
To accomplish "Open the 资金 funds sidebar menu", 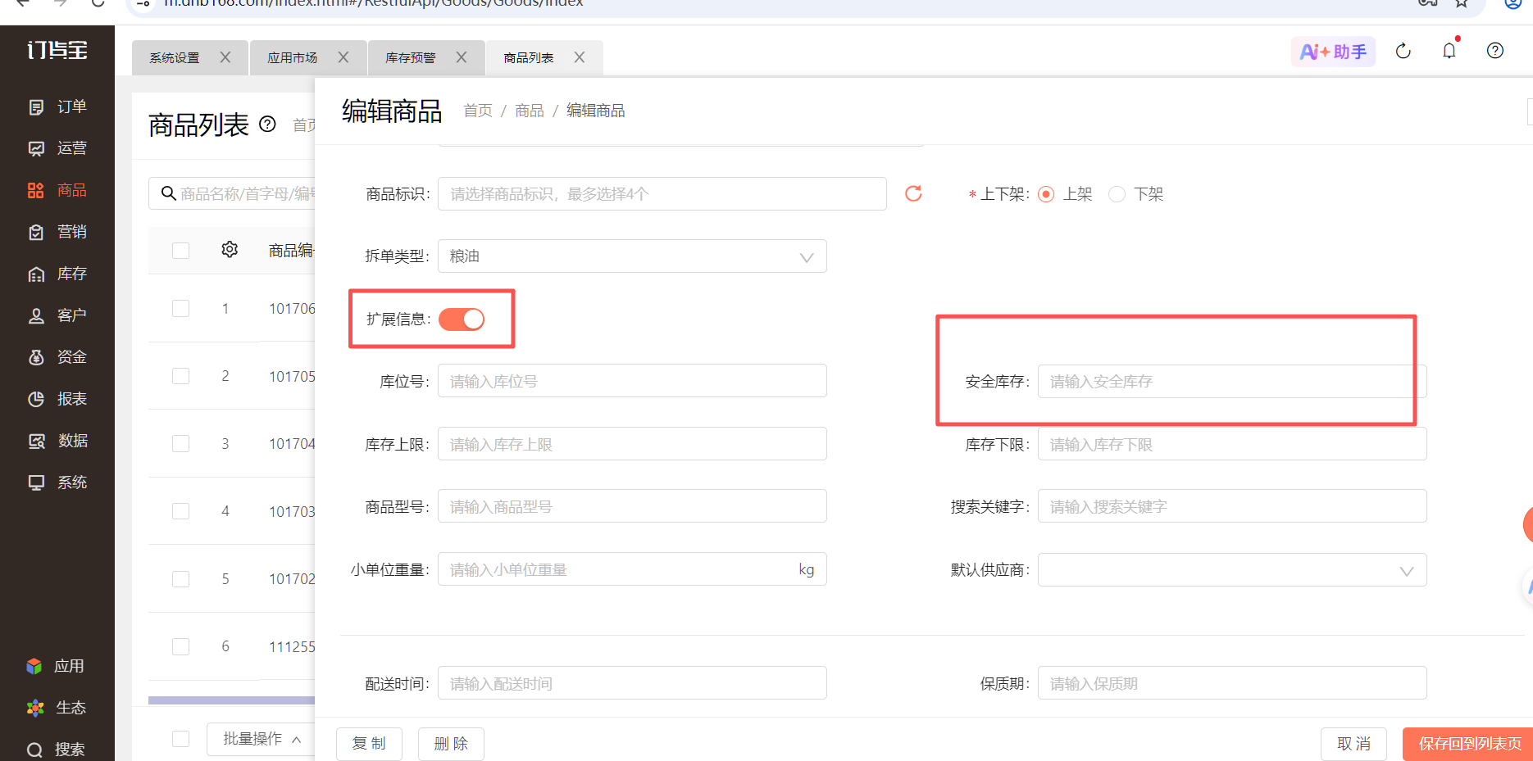I will click(x=57, y=357).
